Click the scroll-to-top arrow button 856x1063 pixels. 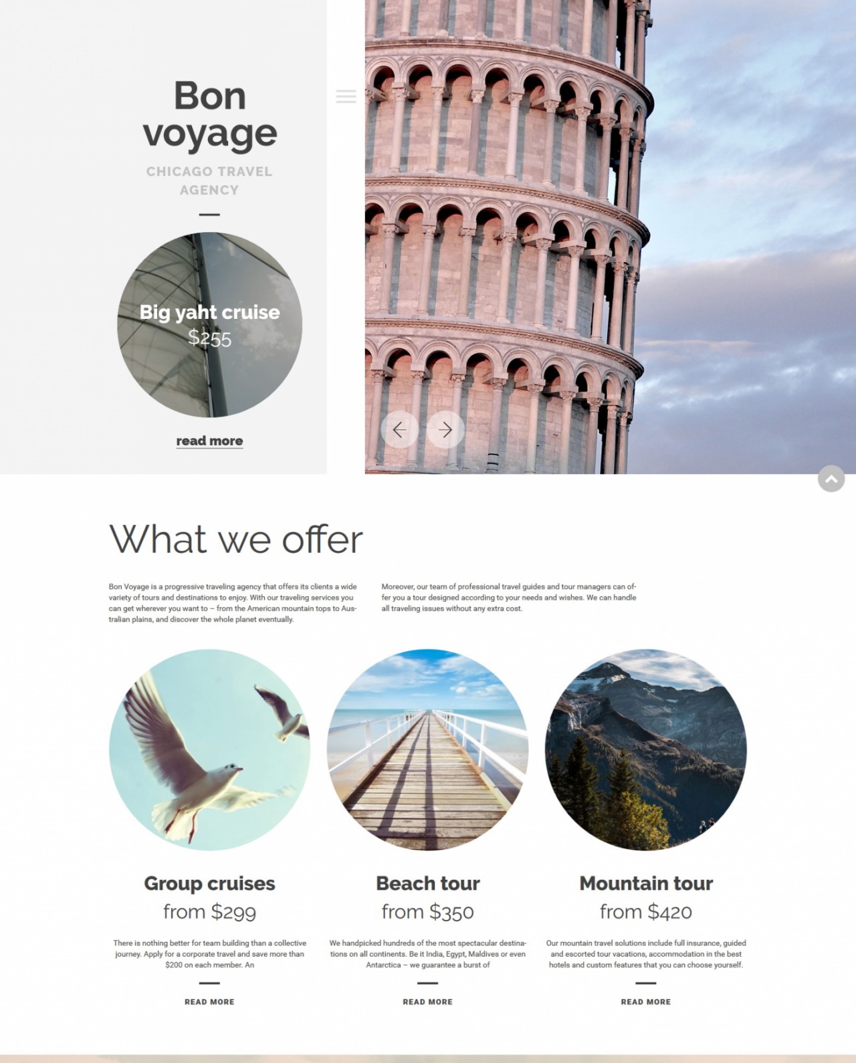coord(831,479)
